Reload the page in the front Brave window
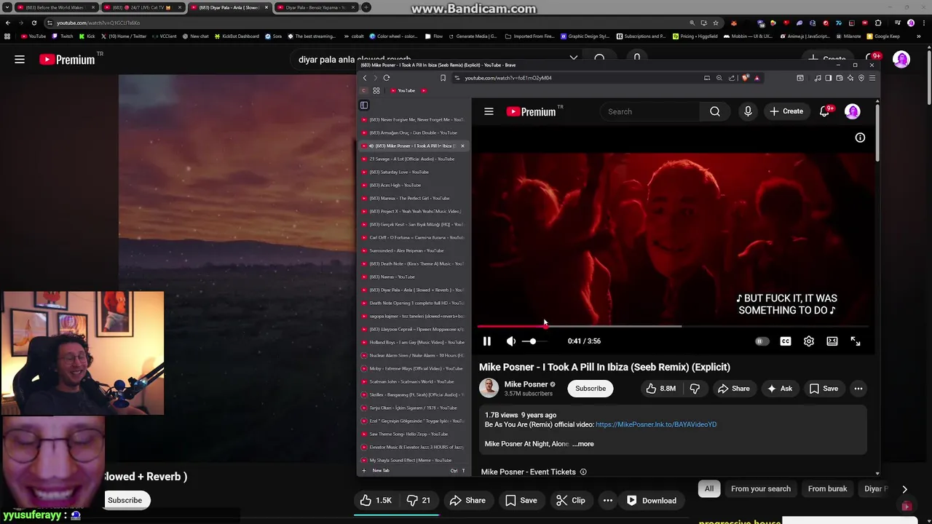This screenshot has width=932, height=524. point(387,78)
